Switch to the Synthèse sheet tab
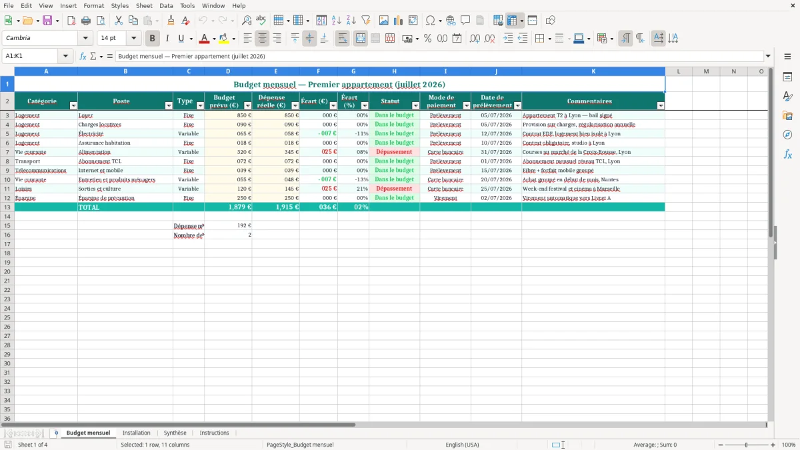This screenshot has width=800, height=450. (x=175, y=433)
